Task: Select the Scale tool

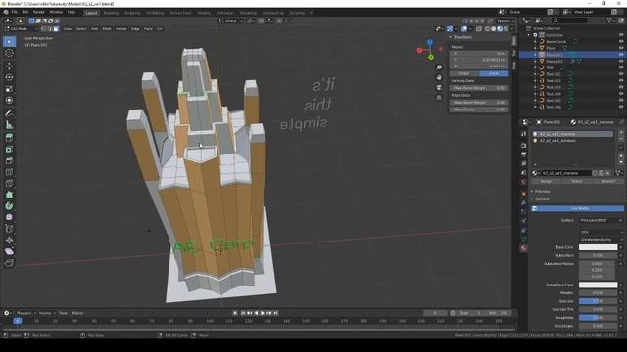Action: point(9,89)
